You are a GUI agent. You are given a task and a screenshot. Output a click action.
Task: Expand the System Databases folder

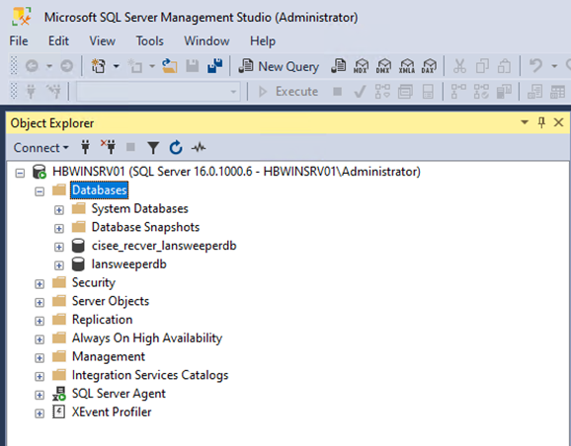(59, 210)
